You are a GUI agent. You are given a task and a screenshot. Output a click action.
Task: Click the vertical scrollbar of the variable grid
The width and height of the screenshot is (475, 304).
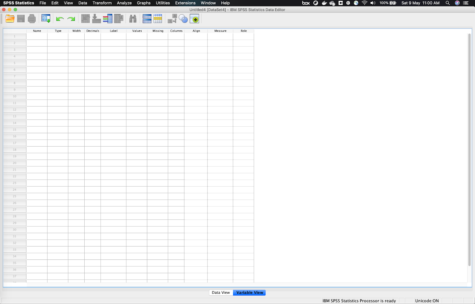click(469, 150)
